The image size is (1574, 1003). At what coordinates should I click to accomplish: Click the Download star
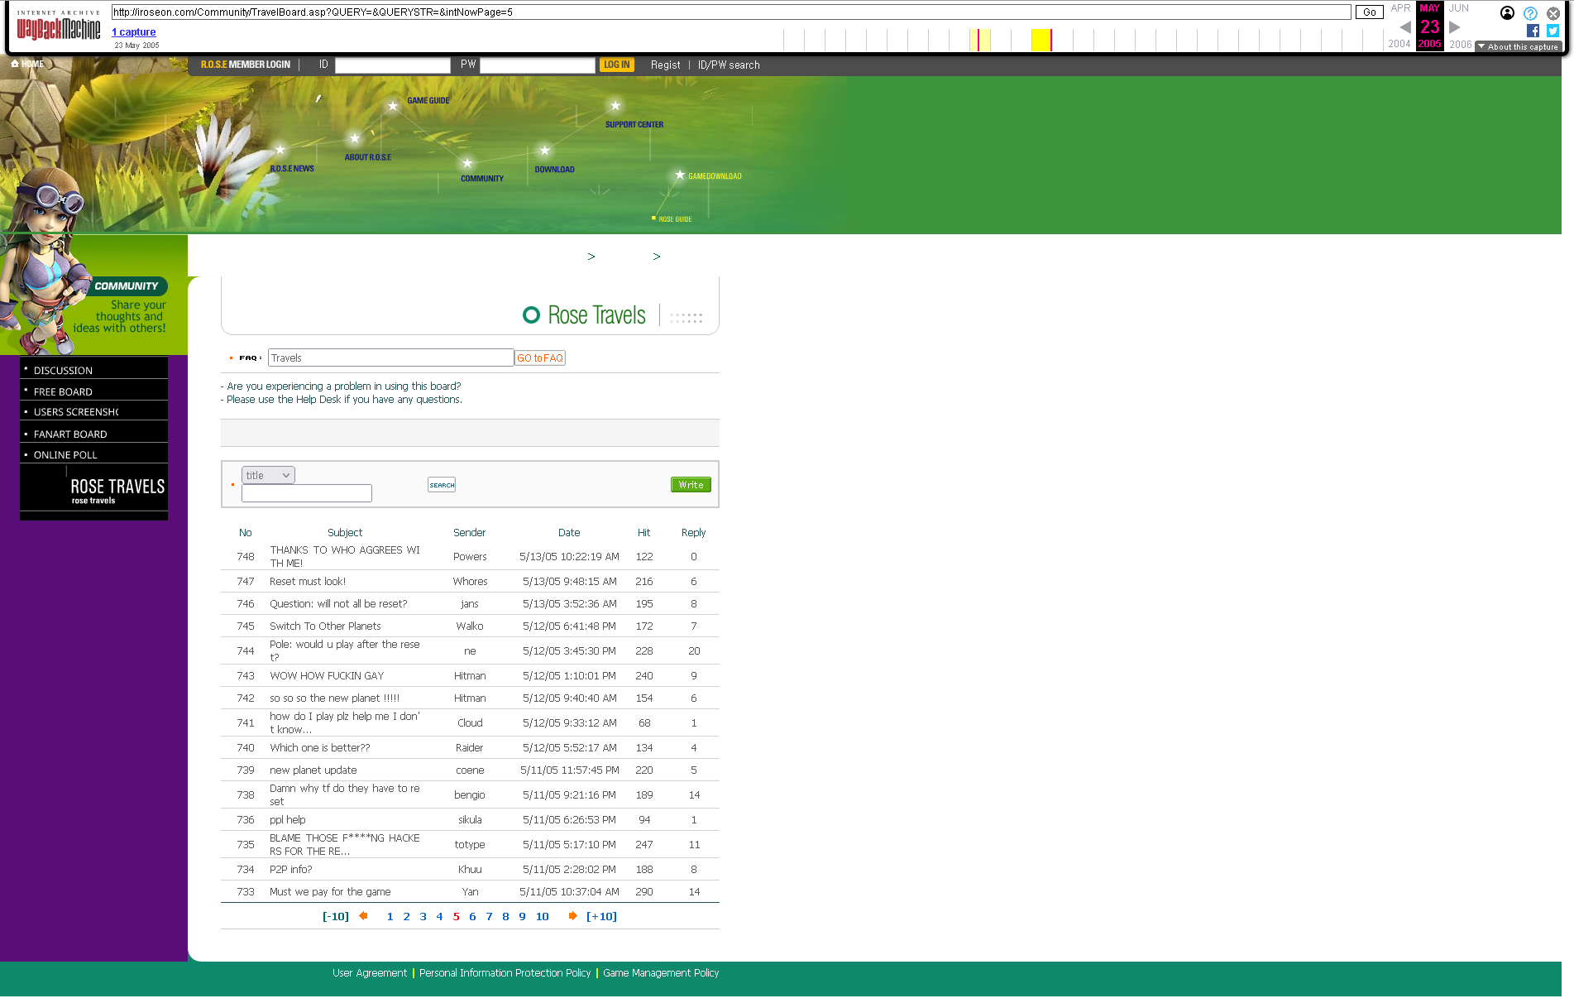[x=544, y=151]
